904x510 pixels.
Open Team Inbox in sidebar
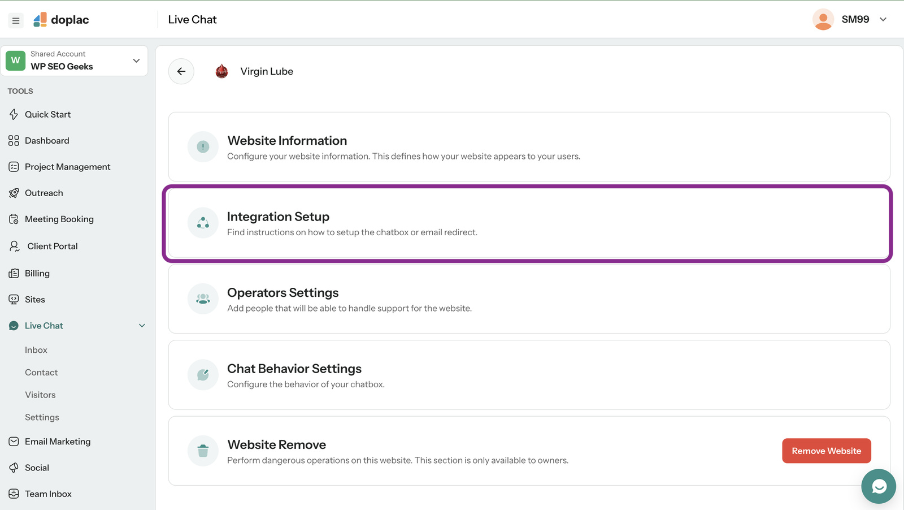[48, 494]
